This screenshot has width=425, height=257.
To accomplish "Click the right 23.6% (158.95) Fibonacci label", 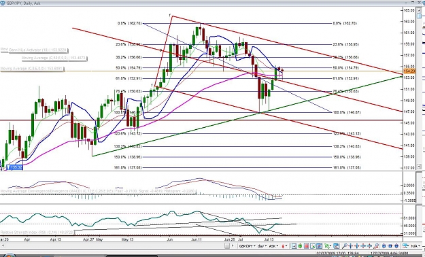I will point(345,44).
